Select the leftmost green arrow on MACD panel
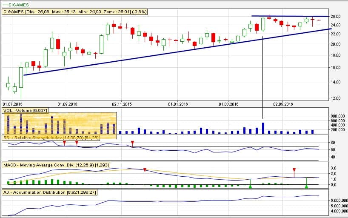348x218 pixels. point(250,186)
